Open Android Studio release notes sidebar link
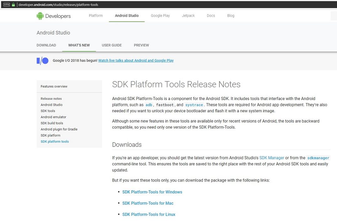 52,105
